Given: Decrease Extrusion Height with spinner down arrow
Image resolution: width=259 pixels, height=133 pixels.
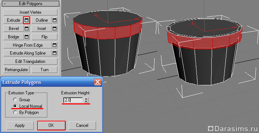Looking at the screenshot, I should pyautogui.click(x=86, y=102).
